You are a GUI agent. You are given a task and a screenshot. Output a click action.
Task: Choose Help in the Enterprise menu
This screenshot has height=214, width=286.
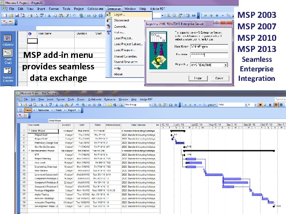pyautogui.click(x=117, y=69)
